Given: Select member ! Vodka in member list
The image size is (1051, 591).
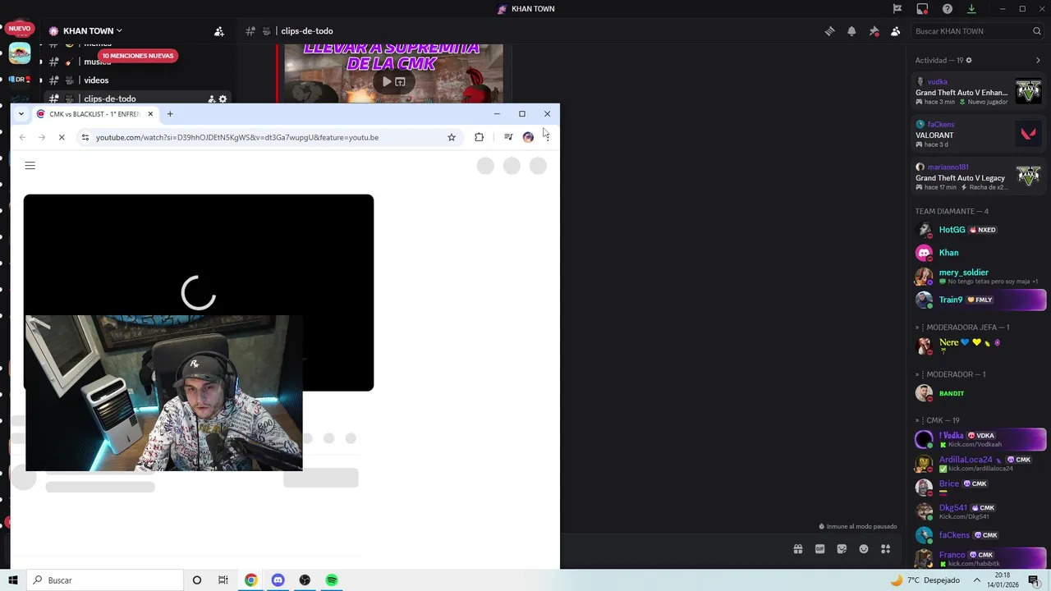Looking at the screenshot, I should (979, 439).
